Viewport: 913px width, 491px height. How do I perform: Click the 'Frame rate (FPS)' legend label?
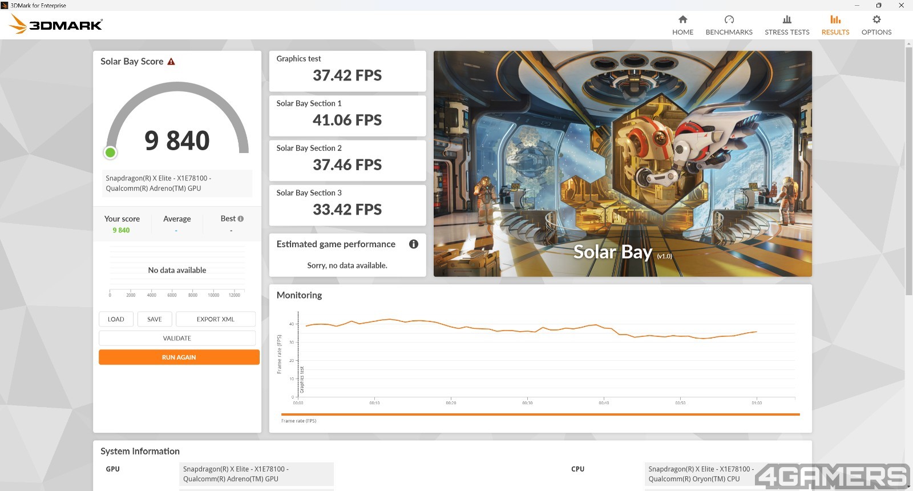point(298,421)
